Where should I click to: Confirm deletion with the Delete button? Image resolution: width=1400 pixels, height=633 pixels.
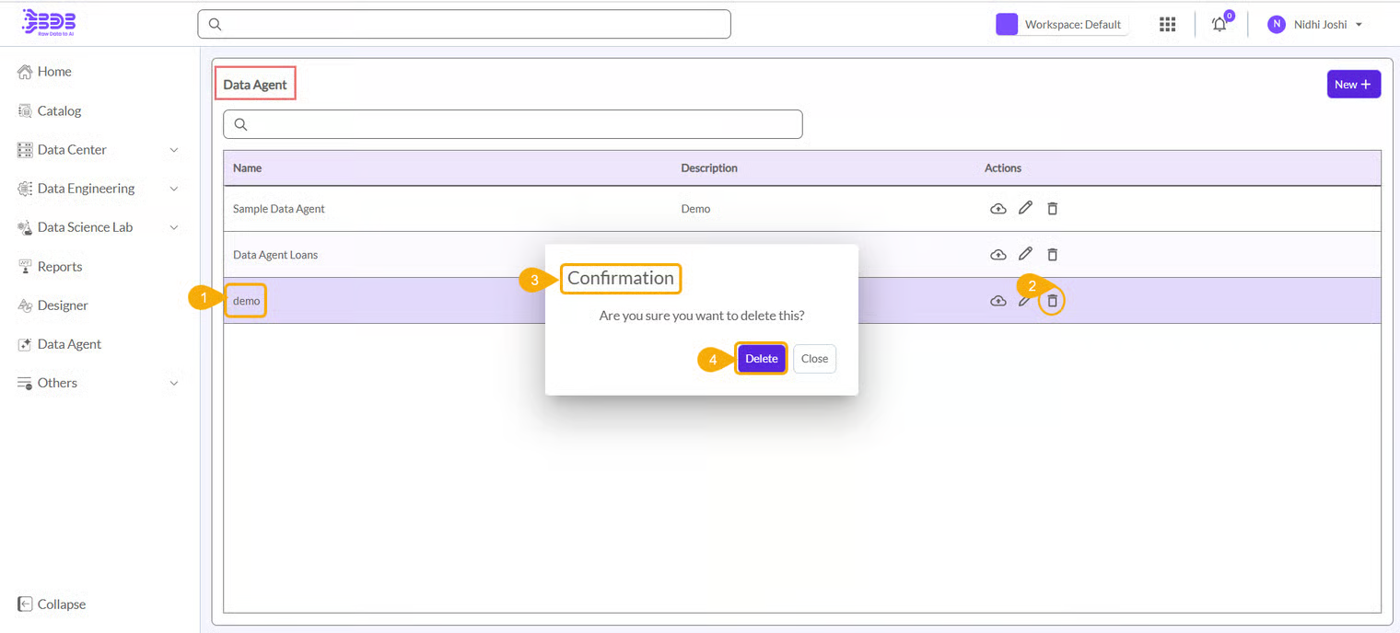(761, 359)
